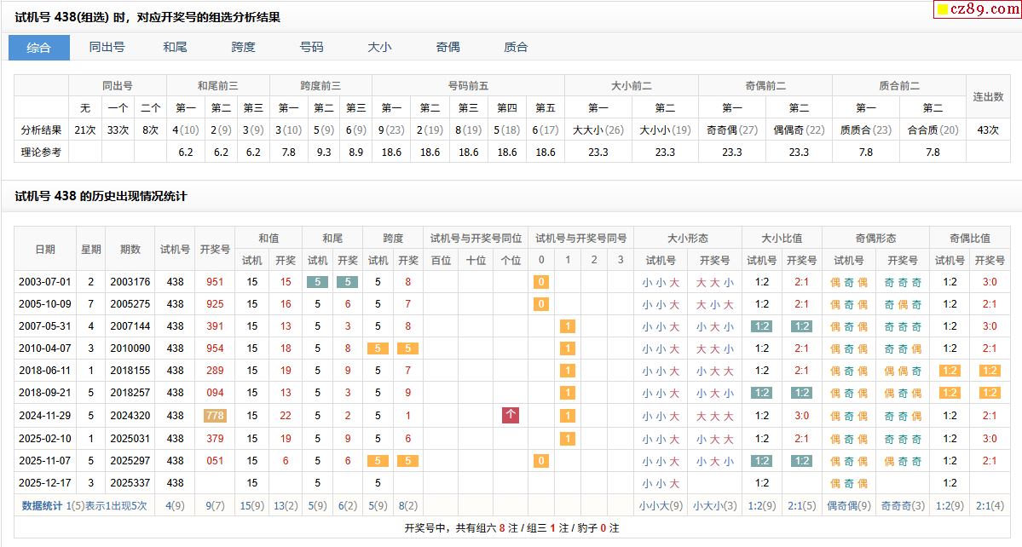Click the orange highlighted 778 winning number
This screenshot has height=547, width=1022.
point(215,416)
